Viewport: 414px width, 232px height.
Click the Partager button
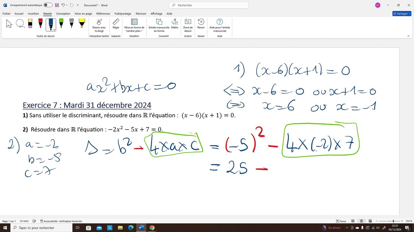pyautogui.click(x=402, y=14)
